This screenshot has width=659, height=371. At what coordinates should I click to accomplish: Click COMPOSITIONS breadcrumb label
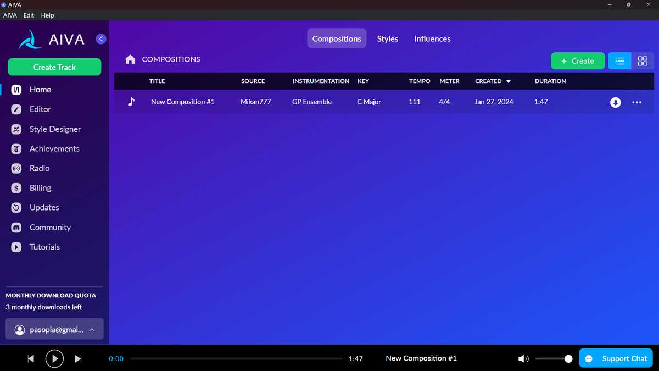click(171, 59)
